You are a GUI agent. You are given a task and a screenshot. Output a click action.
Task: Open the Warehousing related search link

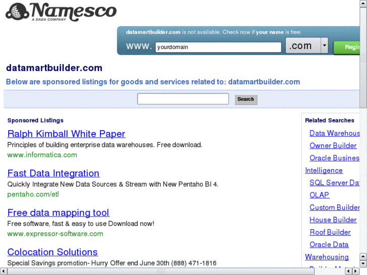327,257
